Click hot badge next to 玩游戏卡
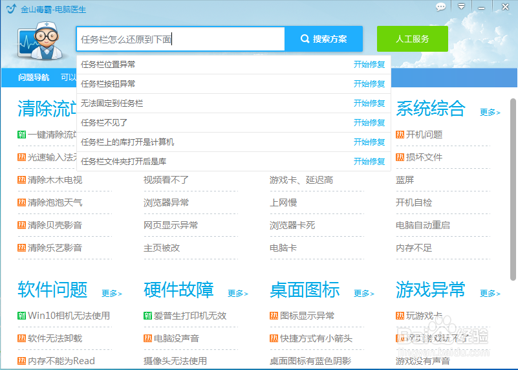 400,316
